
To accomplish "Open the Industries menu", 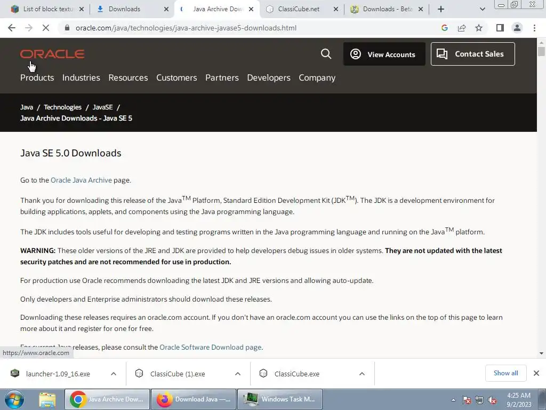I will click(x=81, y=78).
